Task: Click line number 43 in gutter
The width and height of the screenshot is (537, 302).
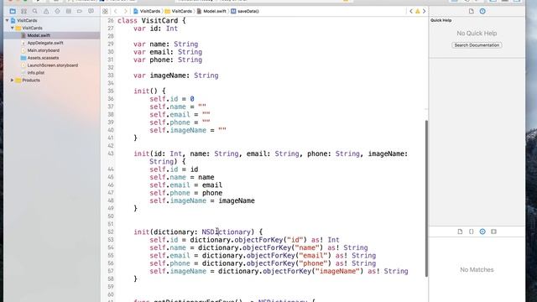Action: (x=110, y=154)
